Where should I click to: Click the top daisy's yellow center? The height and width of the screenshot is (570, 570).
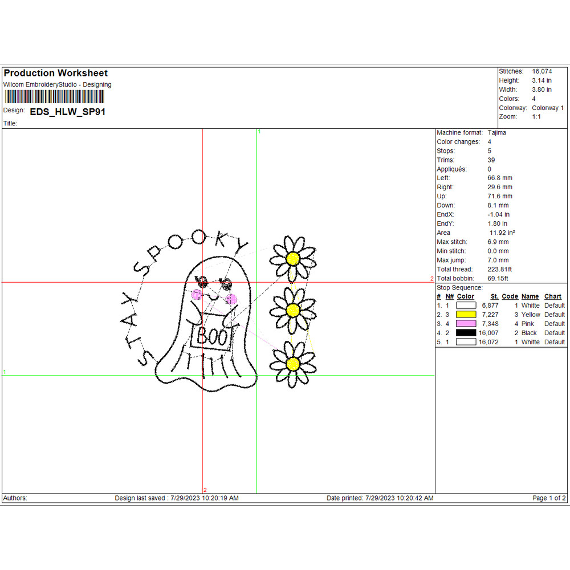293,258
